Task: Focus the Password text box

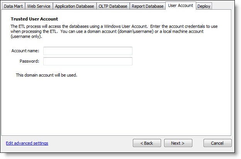Action: point(88,61)
